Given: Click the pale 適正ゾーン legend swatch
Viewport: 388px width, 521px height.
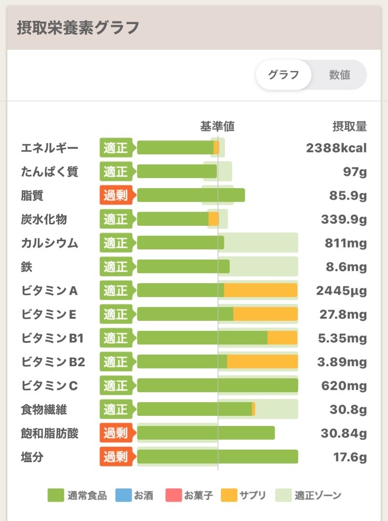Looking at the screenshot, I should (284, 495).
